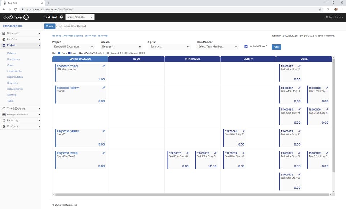
Task: Go to Prioritize Backlog link
Action: coord(73,36)
